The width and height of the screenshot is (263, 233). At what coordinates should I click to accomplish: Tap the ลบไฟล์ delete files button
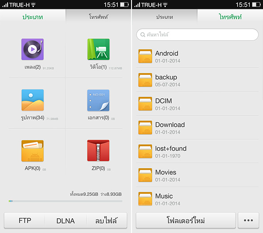(107, 221)
